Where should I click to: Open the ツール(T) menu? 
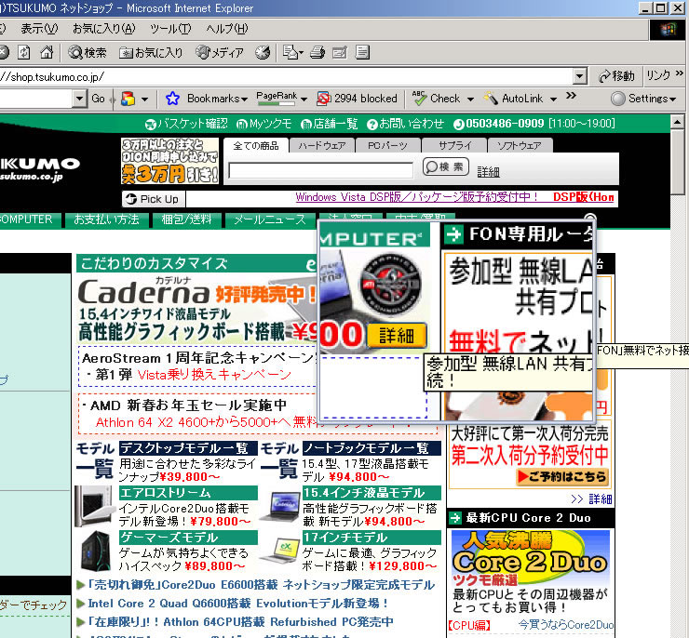point(170,29)
